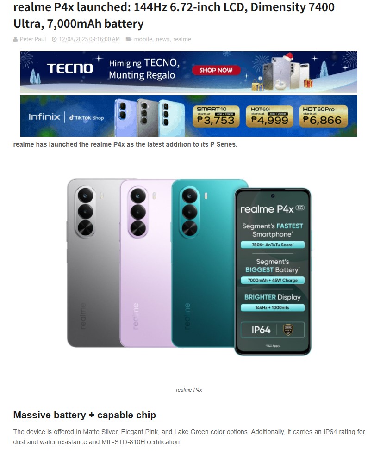Open the mobile category link
Viewport: 374px width, 459px height.
pyautogui.click(x=143, y=39)
